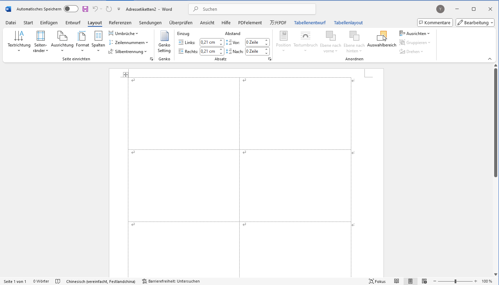Screen dimensions: 499x285
Task: Click the Undo arrow icon
Action: [95, 9]
